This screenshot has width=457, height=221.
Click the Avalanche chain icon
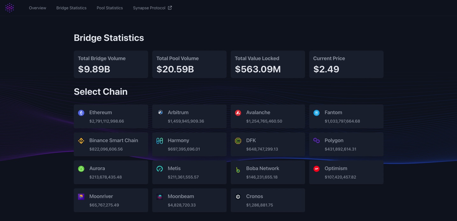(x=238, y=113)
